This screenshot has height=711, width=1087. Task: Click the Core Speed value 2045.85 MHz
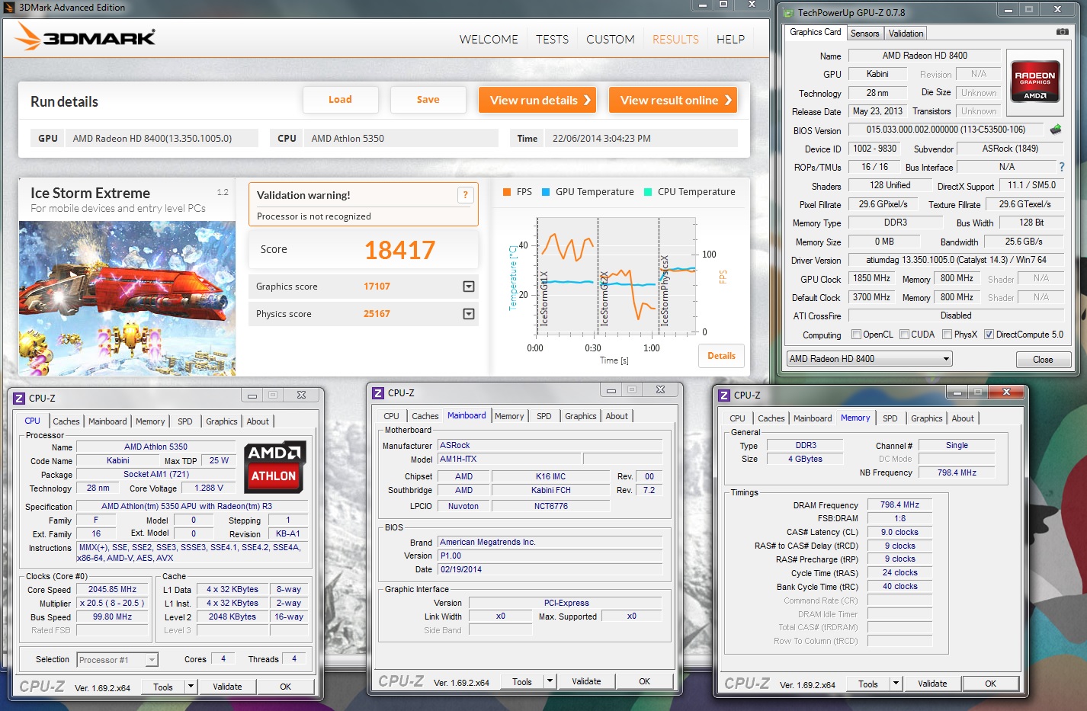(x=112, y=589)
